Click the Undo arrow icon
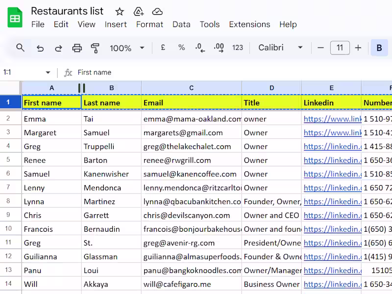 40,48
